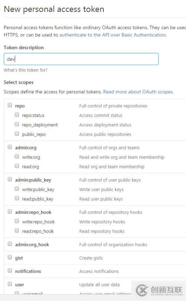Select the read:public_key checkbox
Image resolution: width=186 pixels, height=301 pixels.
coord(17,198)
